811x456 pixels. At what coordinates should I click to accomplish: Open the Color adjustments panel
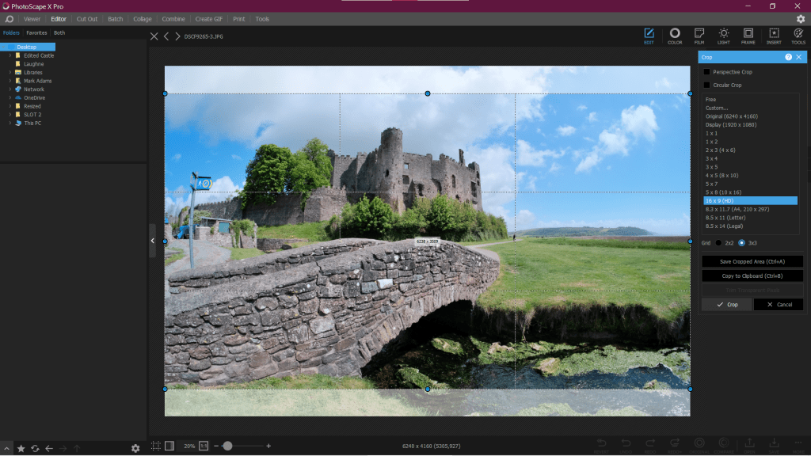click(675, 34)
